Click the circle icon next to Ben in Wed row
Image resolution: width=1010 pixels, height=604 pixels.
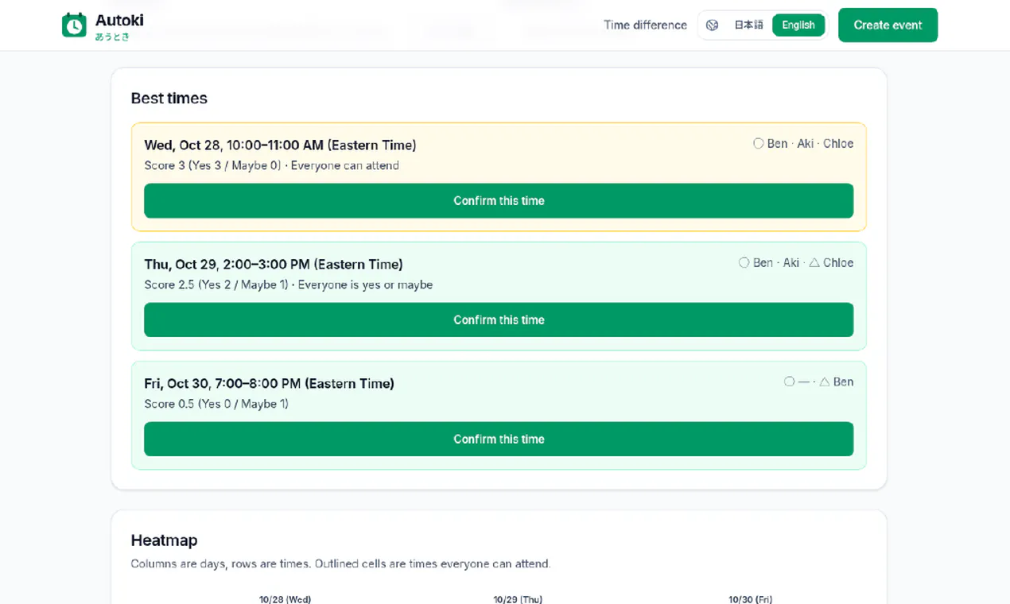(758, 144)
